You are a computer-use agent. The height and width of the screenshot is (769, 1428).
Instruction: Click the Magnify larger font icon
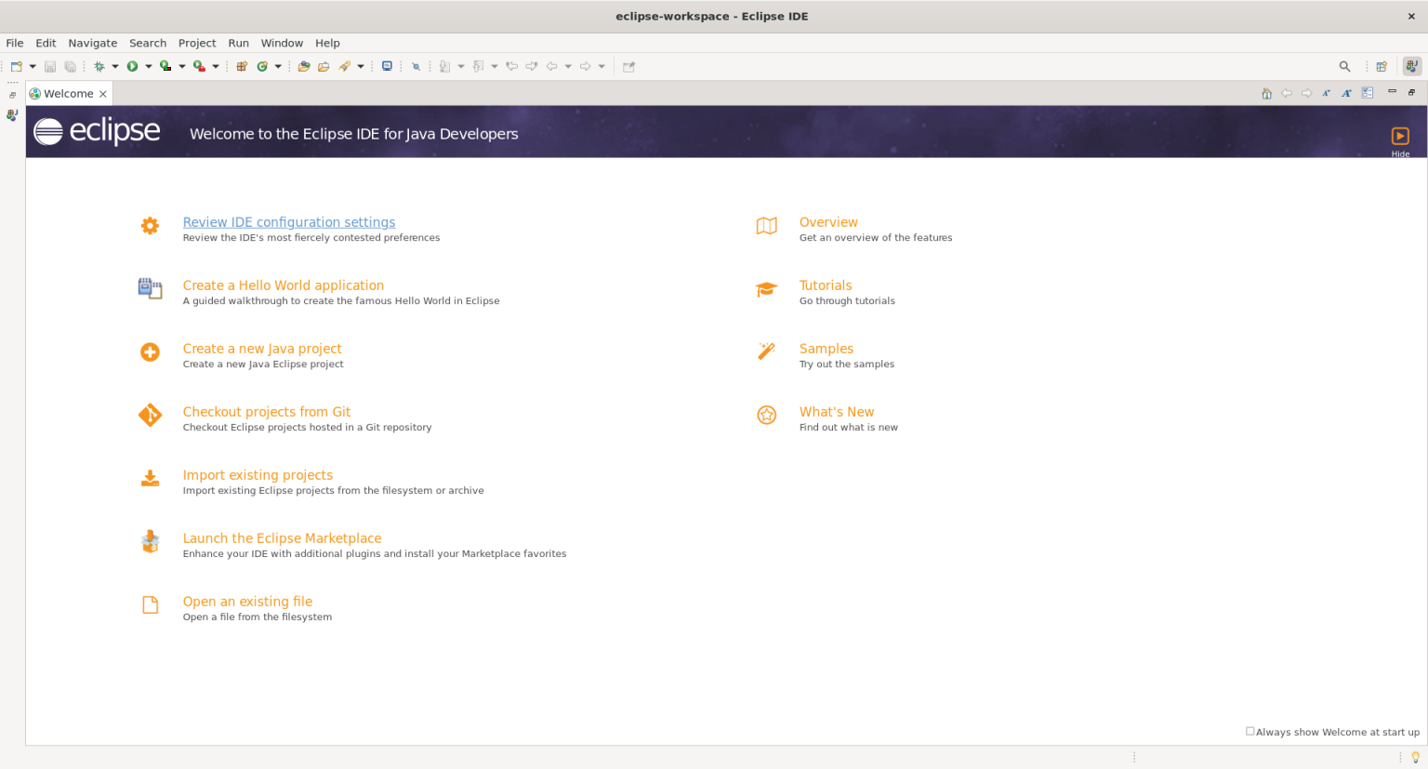(x=1346, y=93)
